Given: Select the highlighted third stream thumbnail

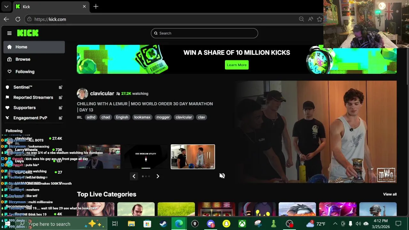Looking at the screenshot, I should pos(193,157).
